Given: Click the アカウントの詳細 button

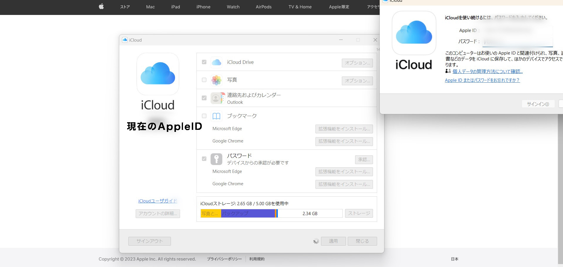Looking at the screenshot, I should tap(158, 214).
